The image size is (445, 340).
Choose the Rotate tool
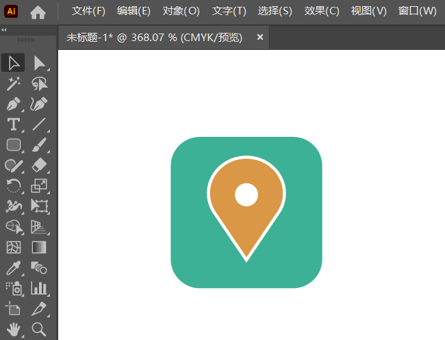[13, 186]
